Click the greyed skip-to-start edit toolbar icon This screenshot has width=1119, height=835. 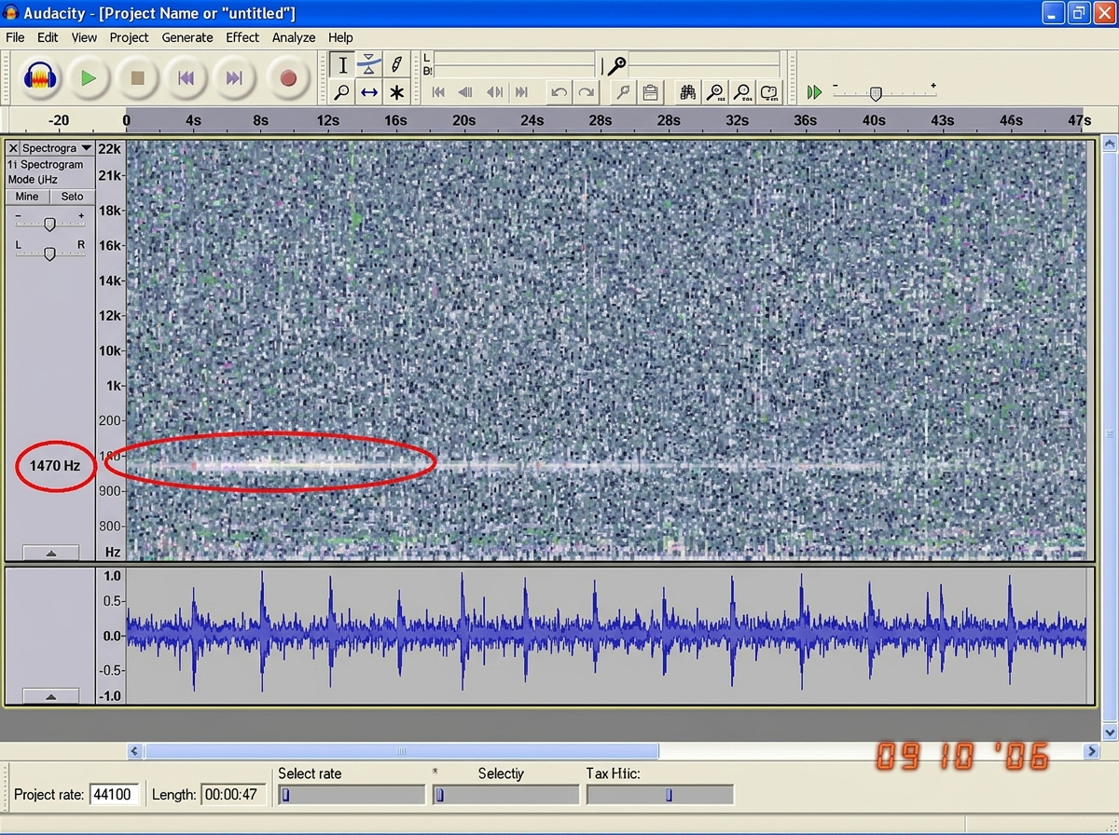coord(438,91)
